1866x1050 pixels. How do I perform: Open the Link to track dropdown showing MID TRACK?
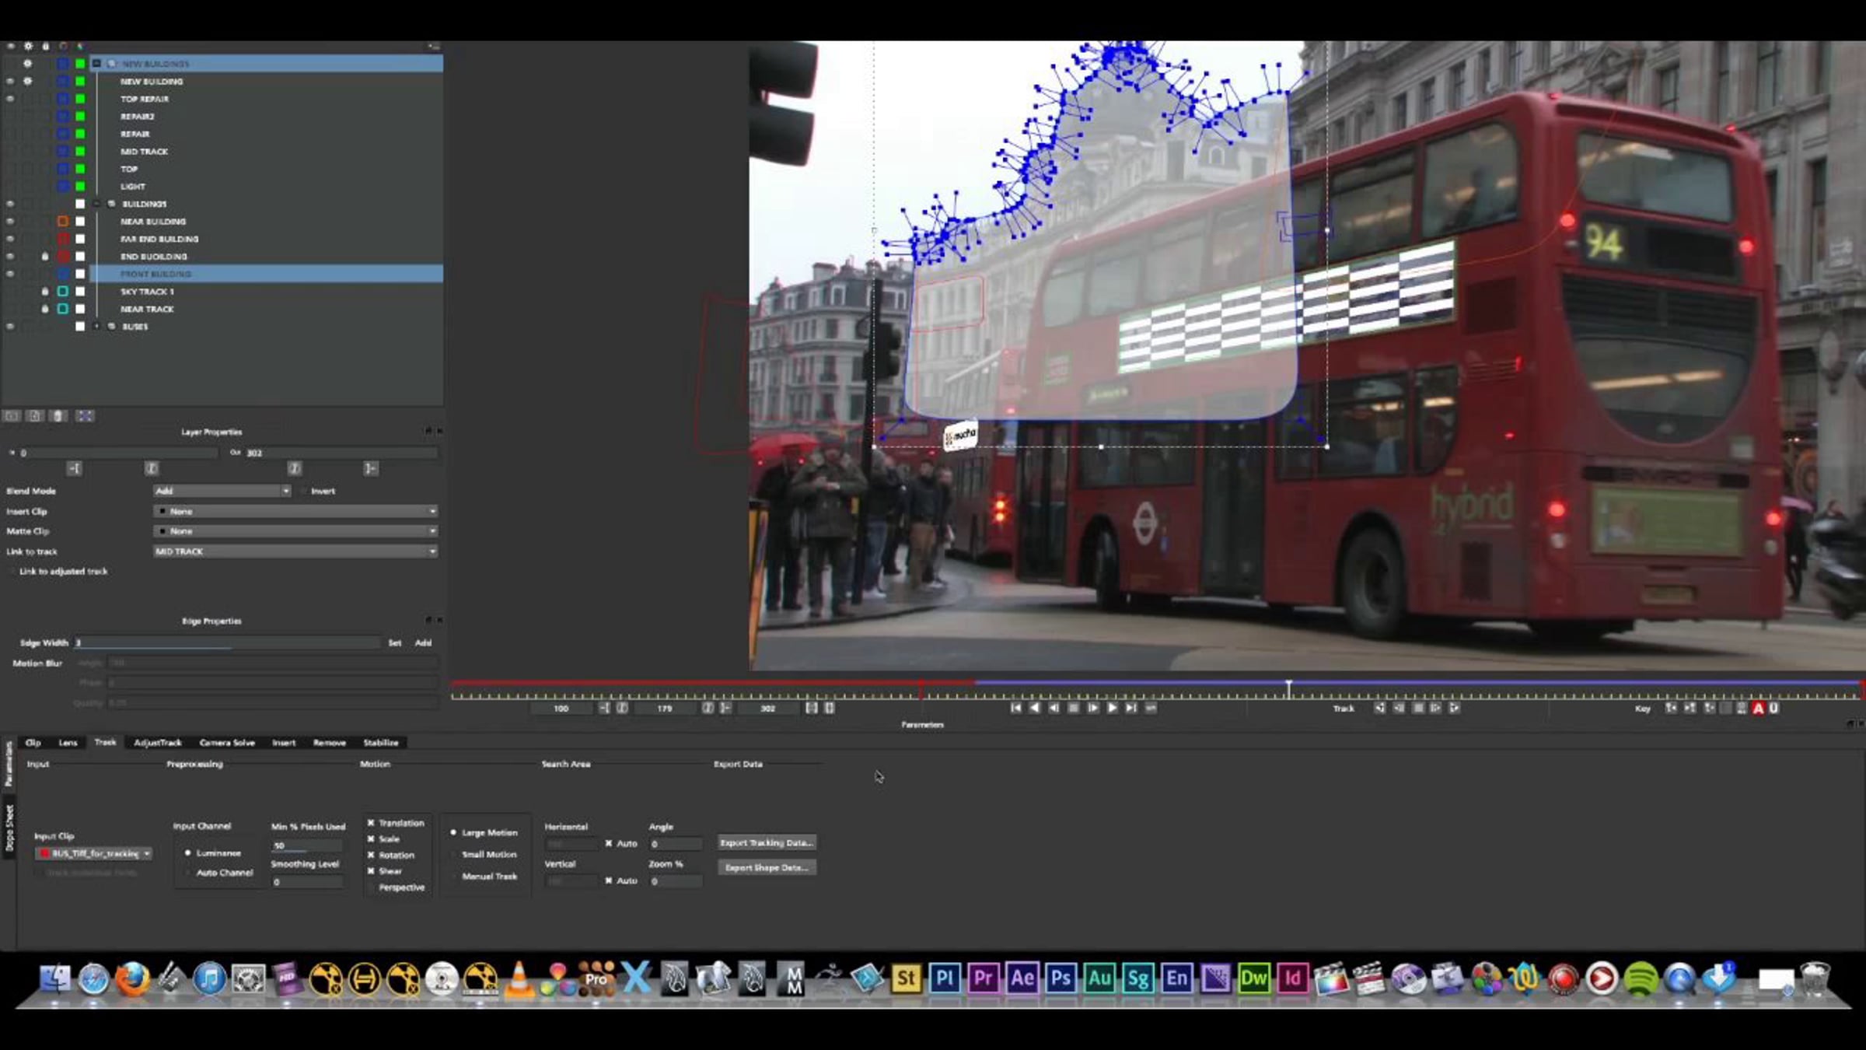click(295, 551)
